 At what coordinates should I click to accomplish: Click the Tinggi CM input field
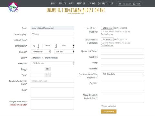pos(38,69)
